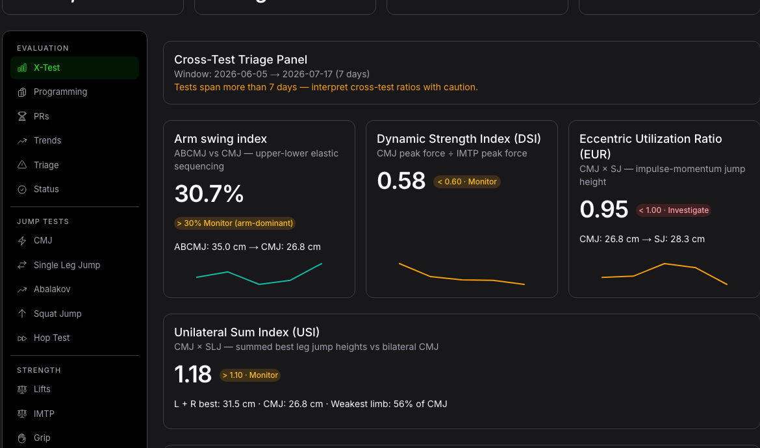This screenshot has width=760, height=448.
Task: Click the IMTP scale icon
Action: pyautogui.click(x=22, y=414)
